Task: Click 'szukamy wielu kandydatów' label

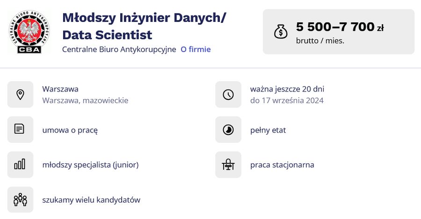Action: [x=91, y=200]
